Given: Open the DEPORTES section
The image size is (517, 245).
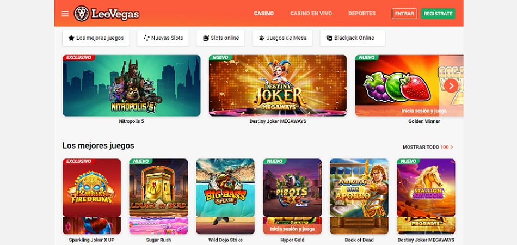Looking at the screenshot, I should (x=362, y=14).
